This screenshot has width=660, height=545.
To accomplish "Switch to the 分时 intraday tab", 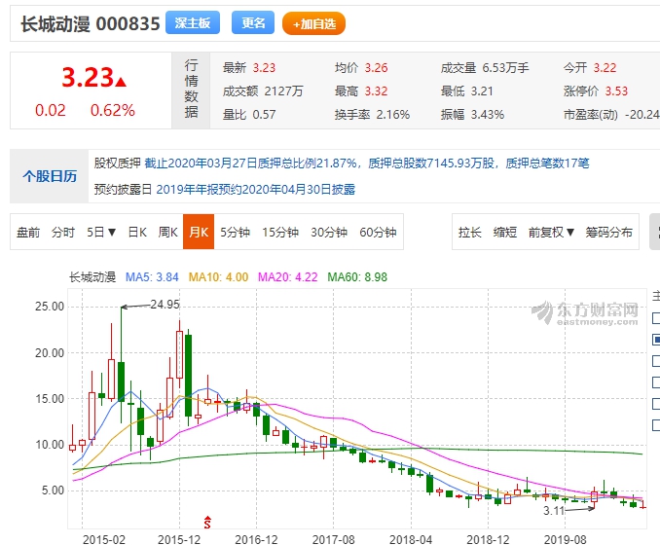I will tap(63, 233).
